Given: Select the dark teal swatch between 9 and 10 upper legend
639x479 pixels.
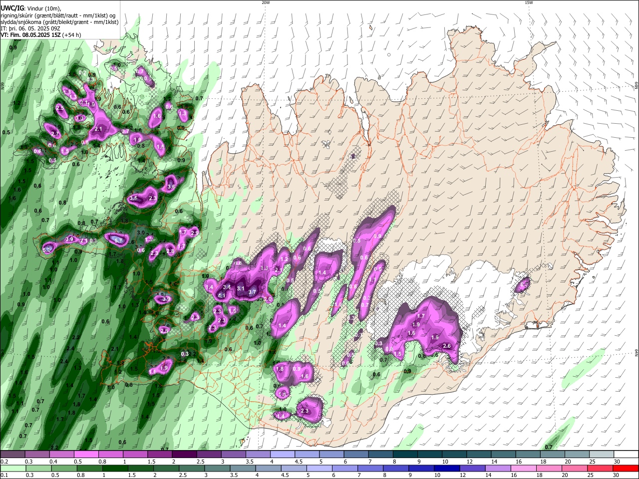Looking at the screenshot, I should point(430,455).
